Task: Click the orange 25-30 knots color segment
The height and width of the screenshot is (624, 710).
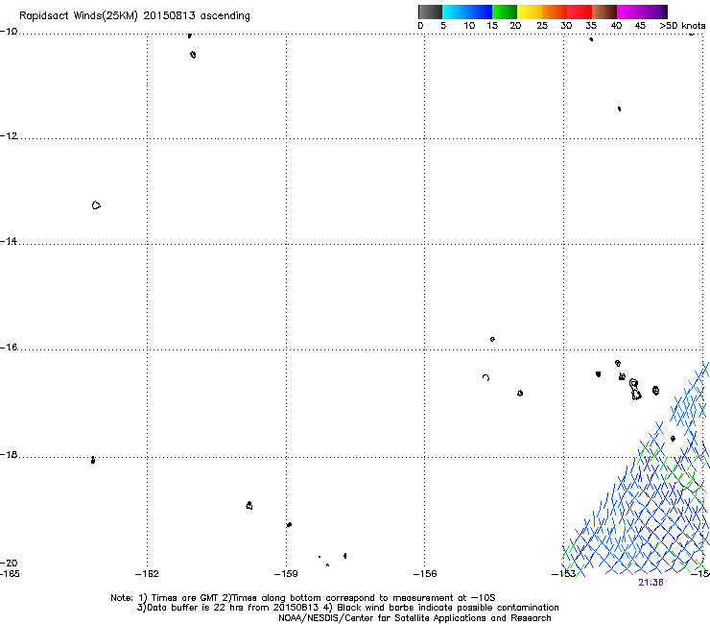Action: click(x=555, y=12)
